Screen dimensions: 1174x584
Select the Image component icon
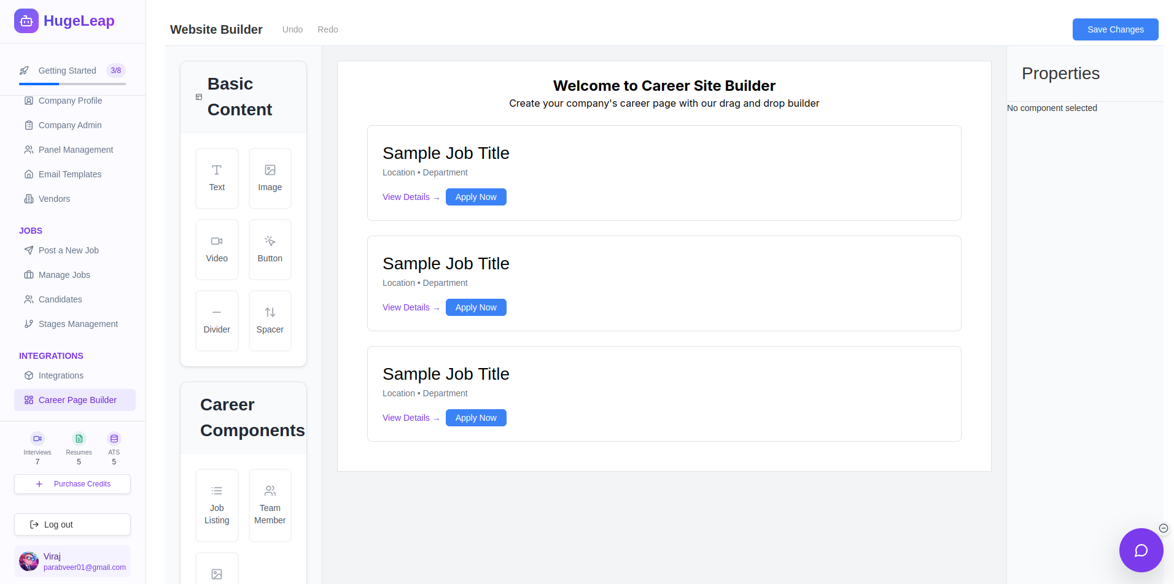click(270, 170)
